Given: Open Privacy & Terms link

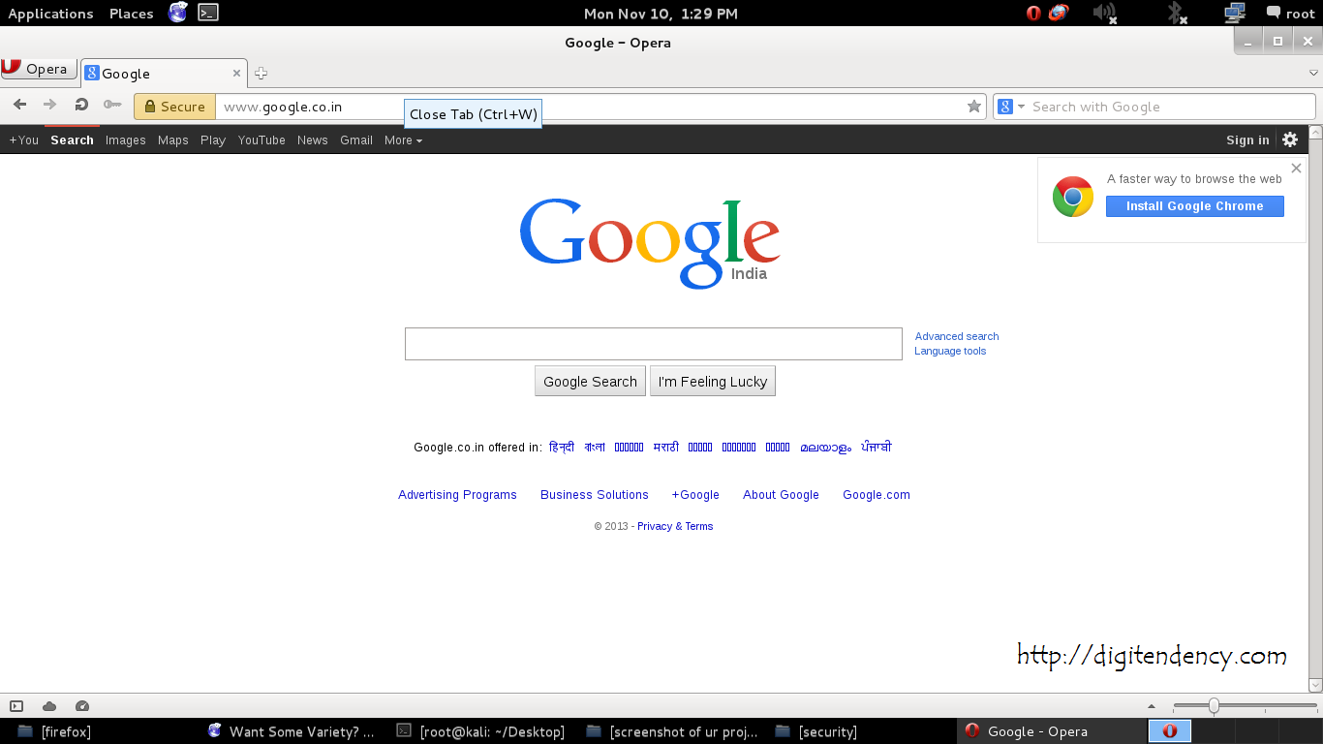Looking at the screenshot, I should point(675,527).
